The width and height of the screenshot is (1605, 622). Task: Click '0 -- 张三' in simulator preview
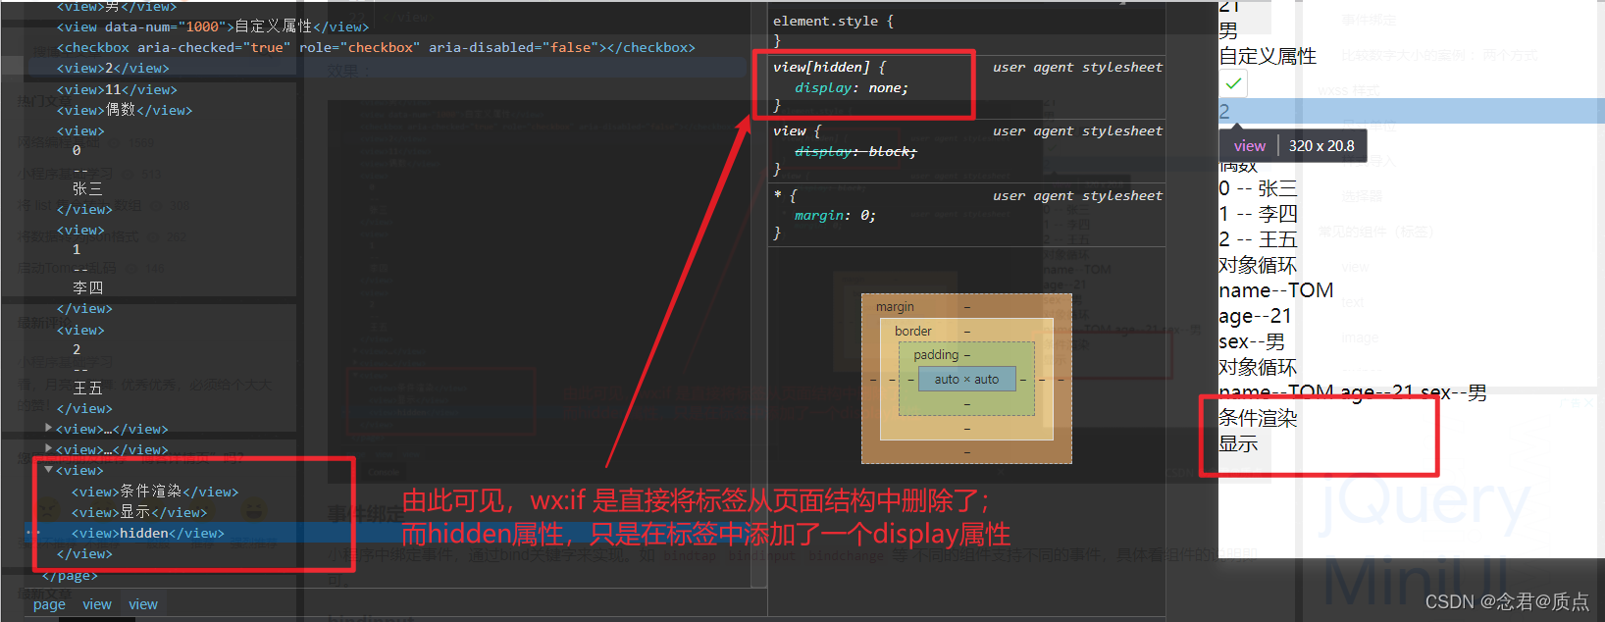pyautogui.click(x=1258, y=187)
